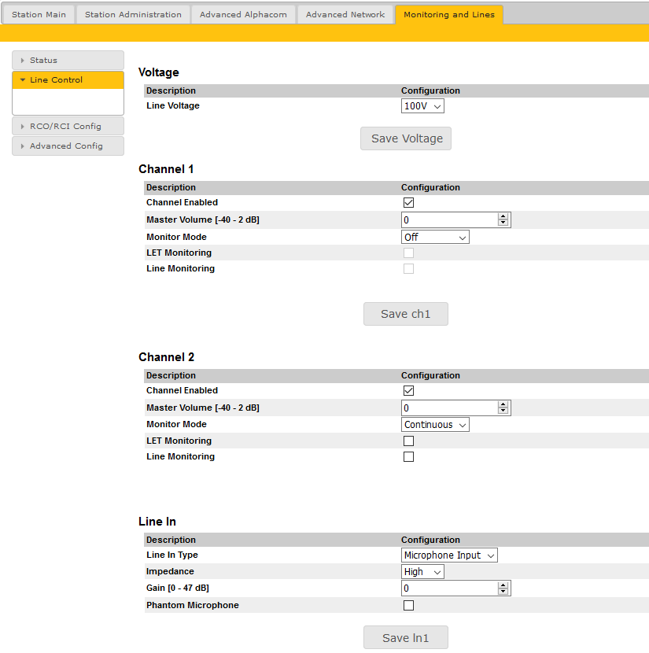Open the Line Voltage dropdown
The image size is (649, 653).
point(422,106)
